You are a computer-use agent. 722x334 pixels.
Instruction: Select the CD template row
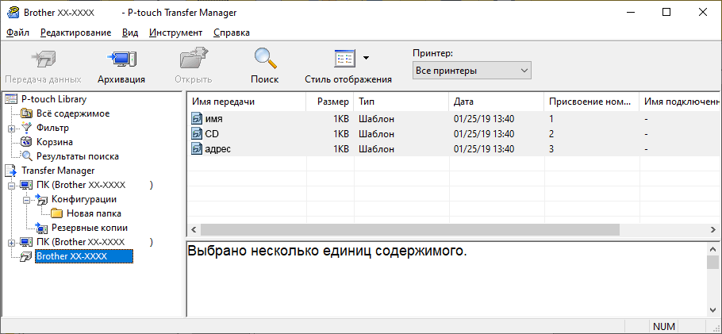coord(454,134)
